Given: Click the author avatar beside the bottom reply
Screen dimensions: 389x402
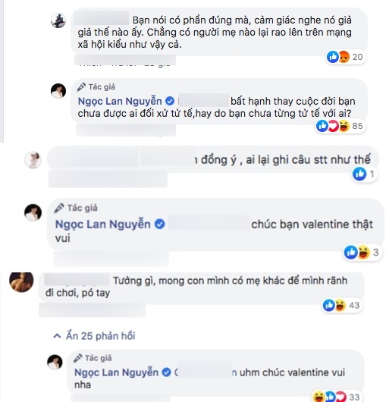Looking at the screenshot, I should [55, 363].
